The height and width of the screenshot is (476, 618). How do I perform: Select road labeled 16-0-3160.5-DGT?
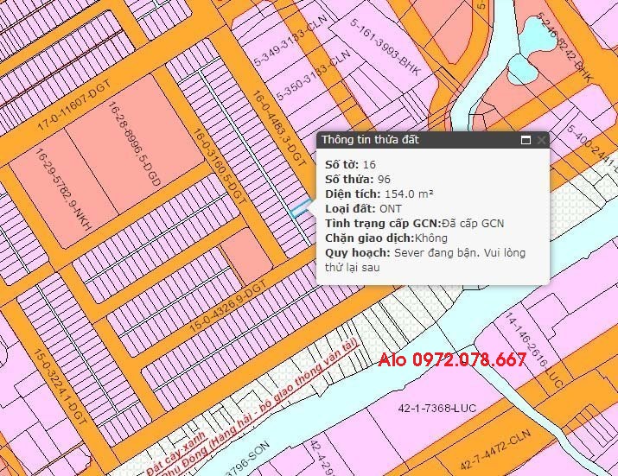pyautogui.click(x=220, y=166)
